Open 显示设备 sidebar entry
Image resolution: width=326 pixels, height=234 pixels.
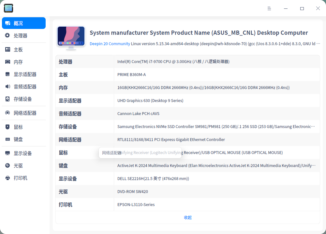click(24, 153)
